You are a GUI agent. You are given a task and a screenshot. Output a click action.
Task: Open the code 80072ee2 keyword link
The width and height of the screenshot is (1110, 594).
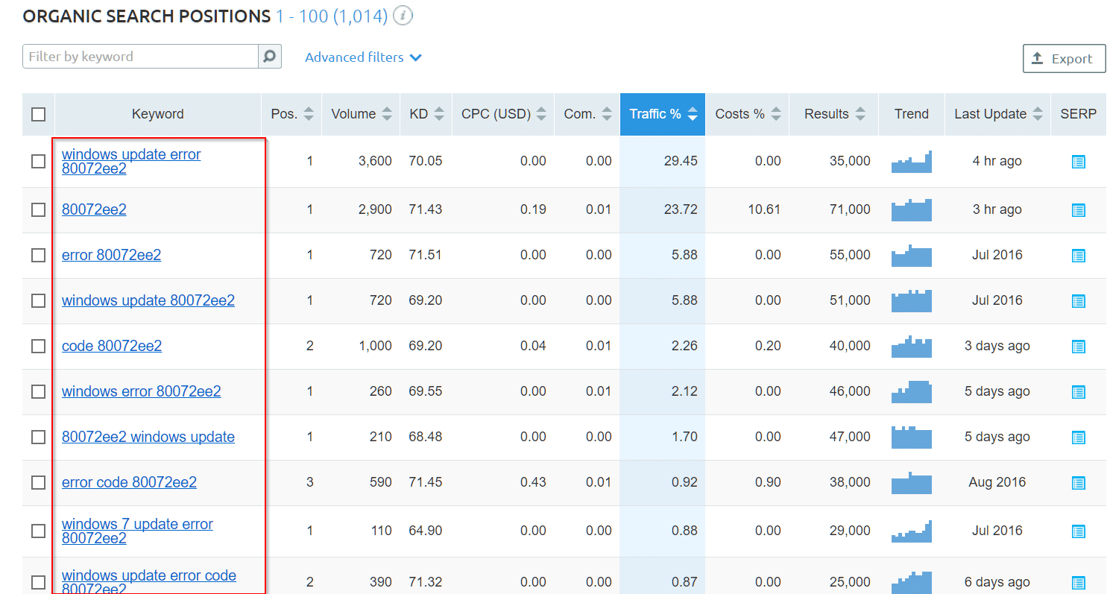pos(112,346)
